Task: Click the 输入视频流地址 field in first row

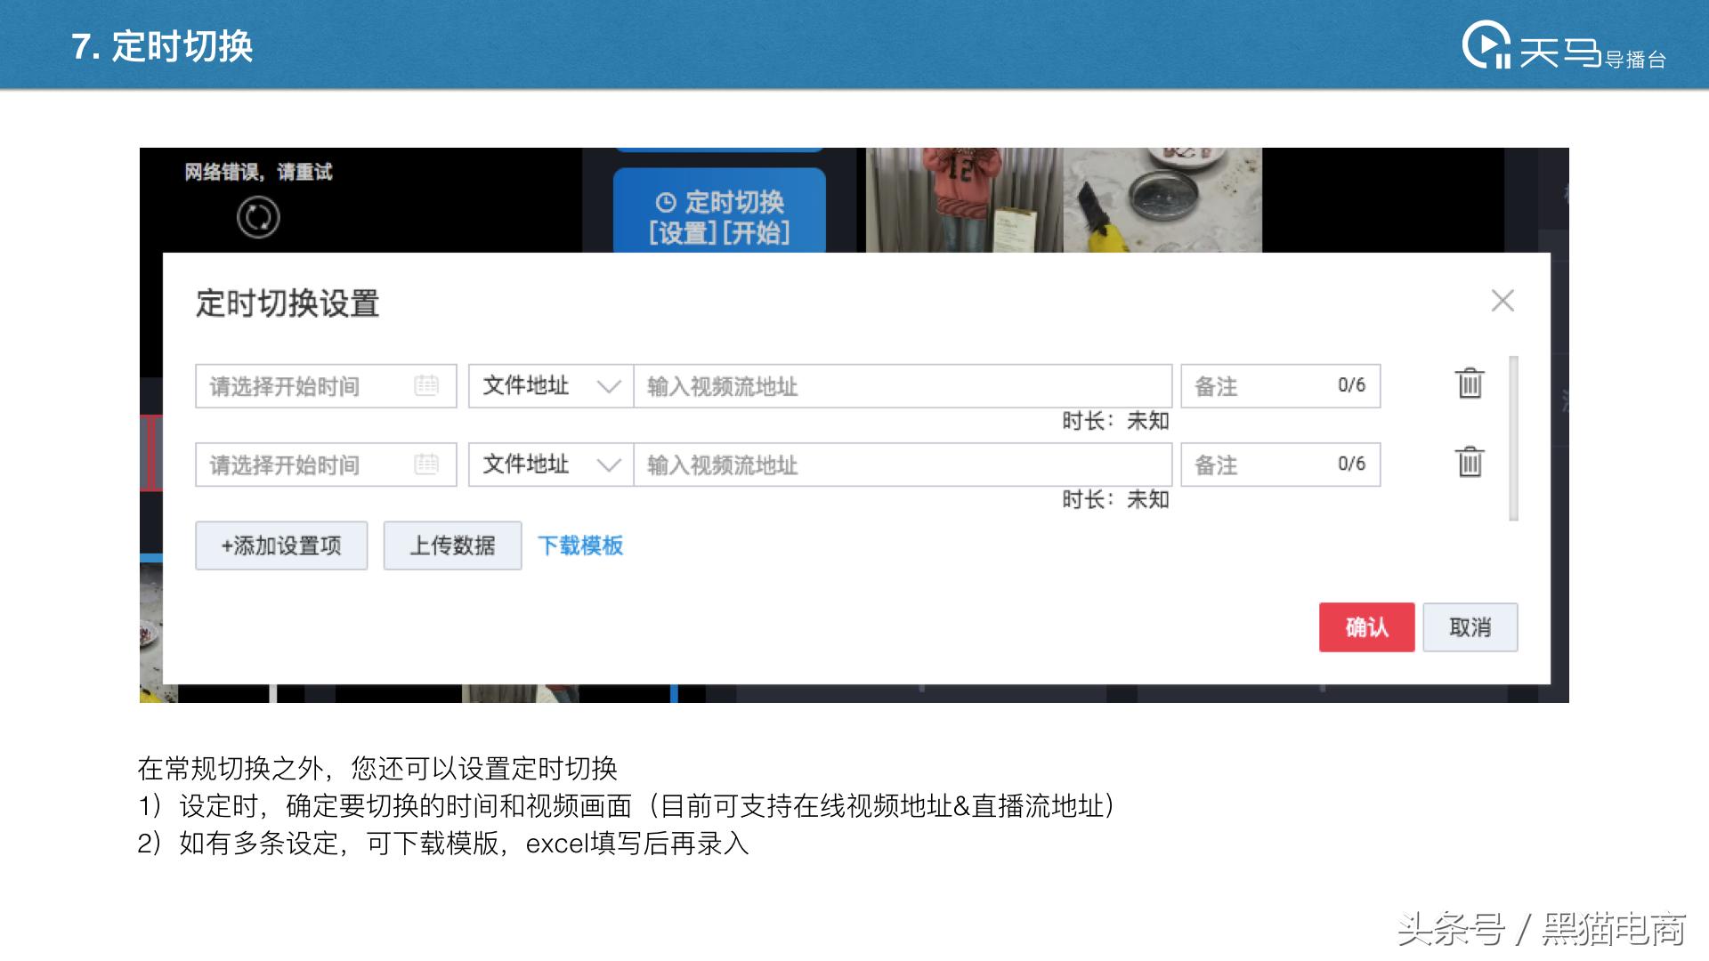Action: (899, 385)
